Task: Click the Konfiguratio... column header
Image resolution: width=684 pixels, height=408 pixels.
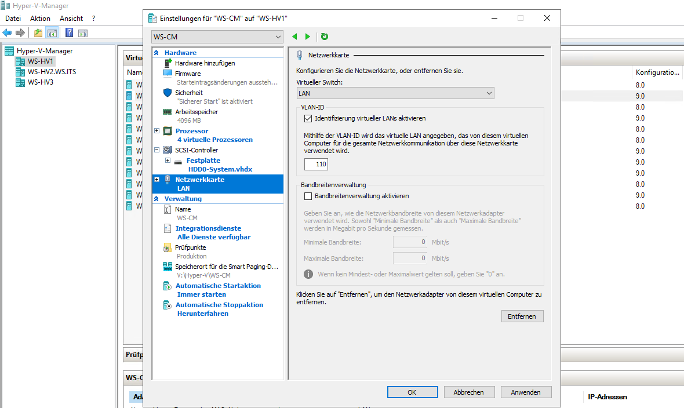Action: (657, 72)
